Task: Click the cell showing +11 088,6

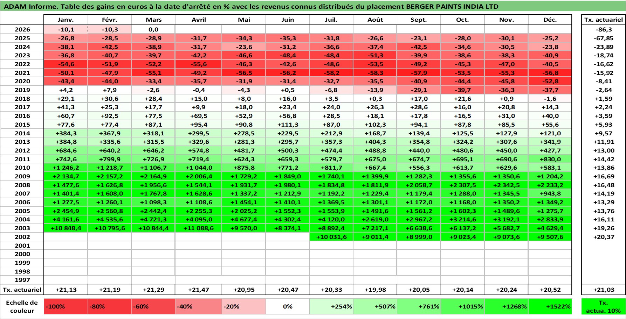Action: (x=198, y=228)
